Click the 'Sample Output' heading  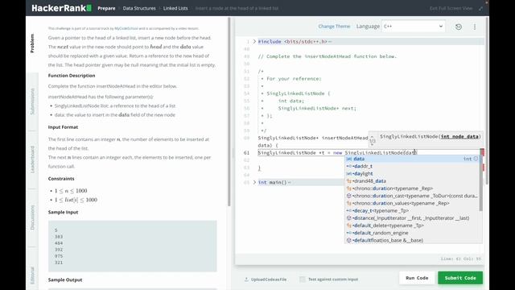[x=65, y=280]
